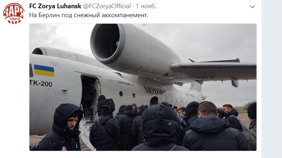Open the attached airplane boarding photo
The width and height of the screenshot is (282, 158).
click(x=143, y=87)
